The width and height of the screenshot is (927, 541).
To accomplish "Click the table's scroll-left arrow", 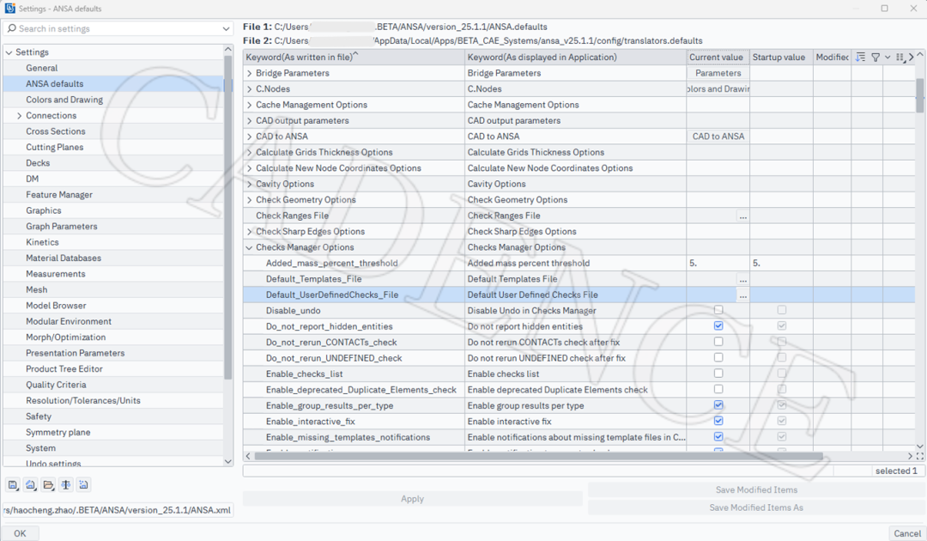I will (248, 456).
